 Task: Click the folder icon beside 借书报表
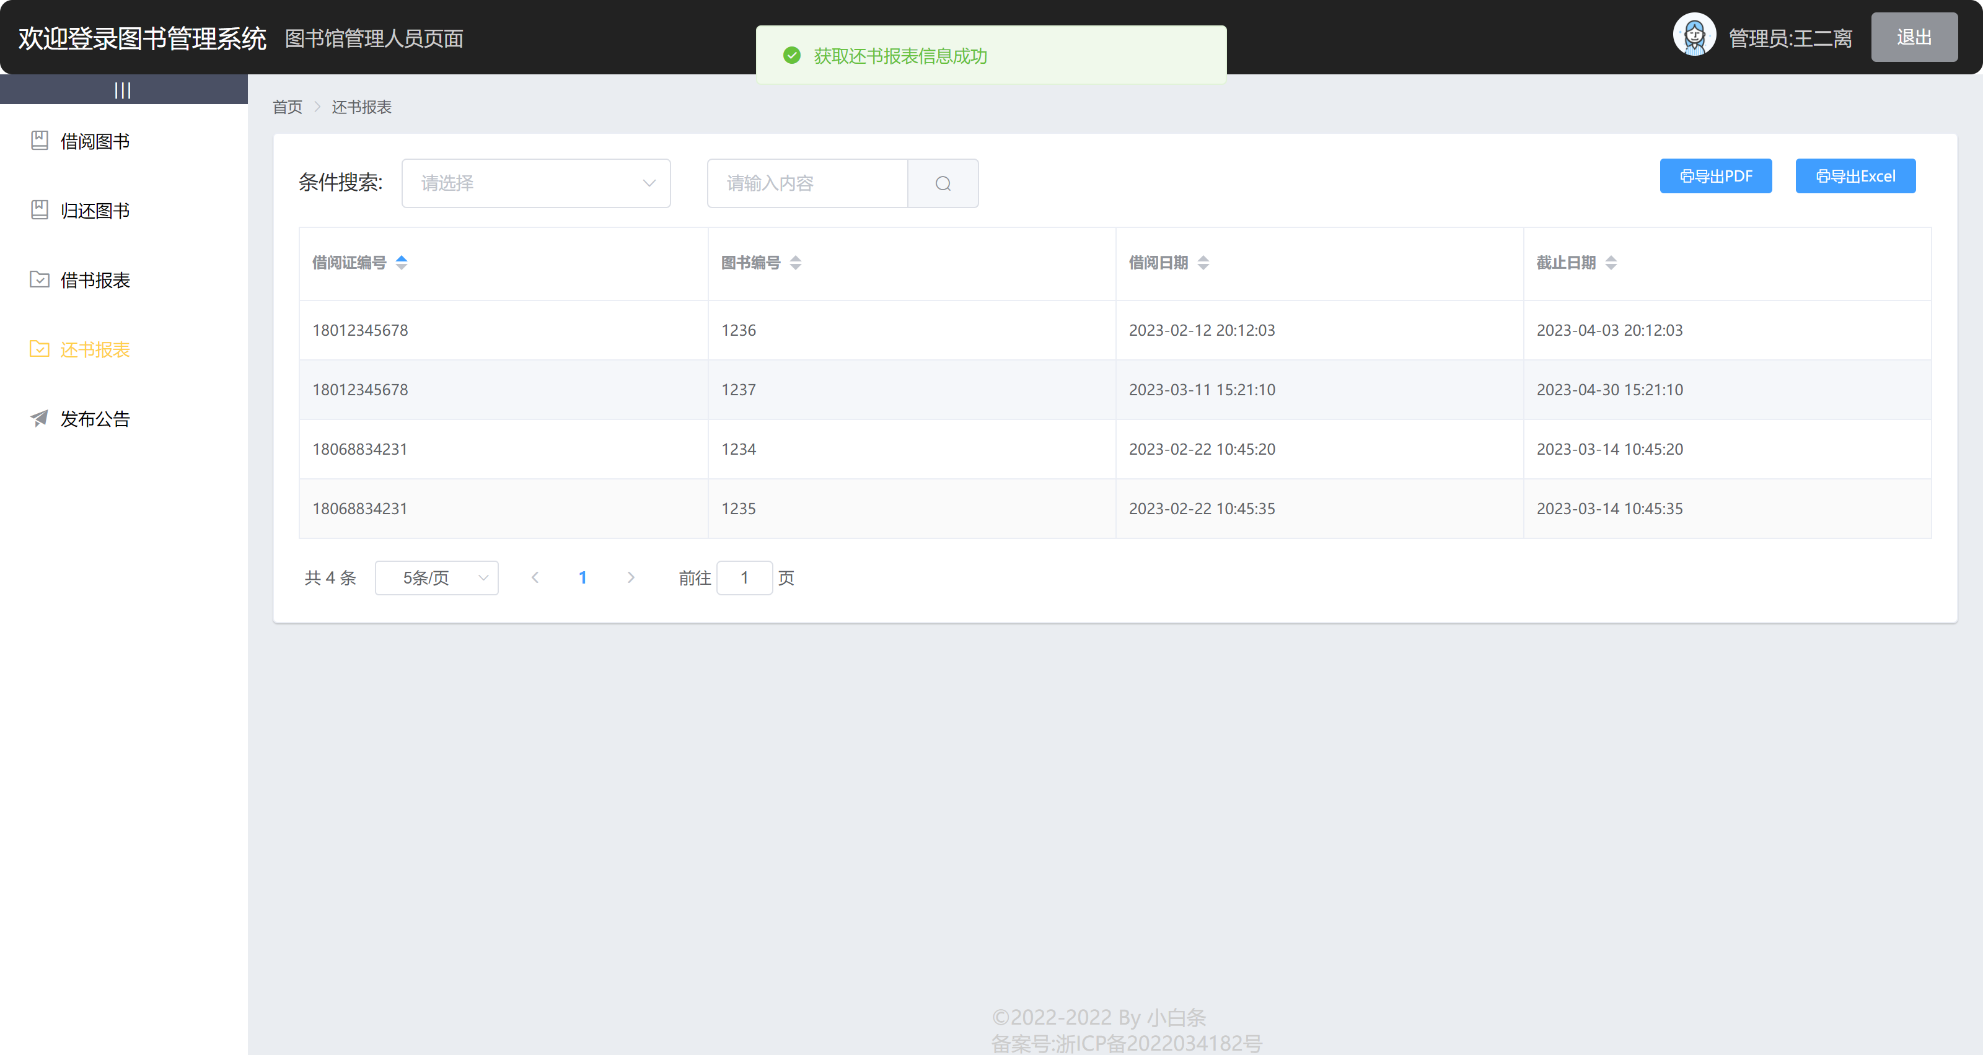(39, 279)
